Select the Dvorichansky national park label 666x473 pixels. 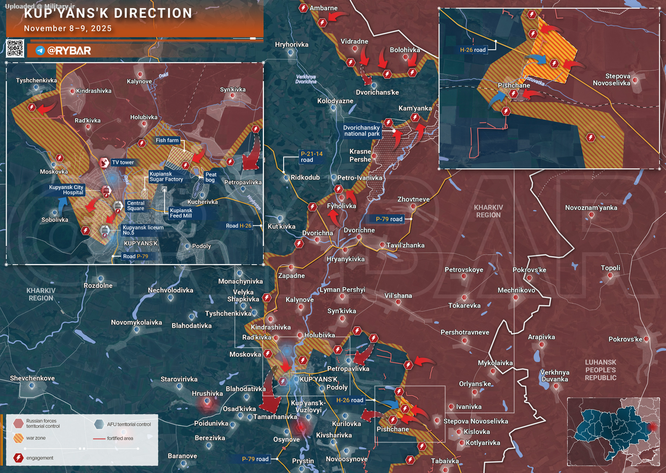362,131
